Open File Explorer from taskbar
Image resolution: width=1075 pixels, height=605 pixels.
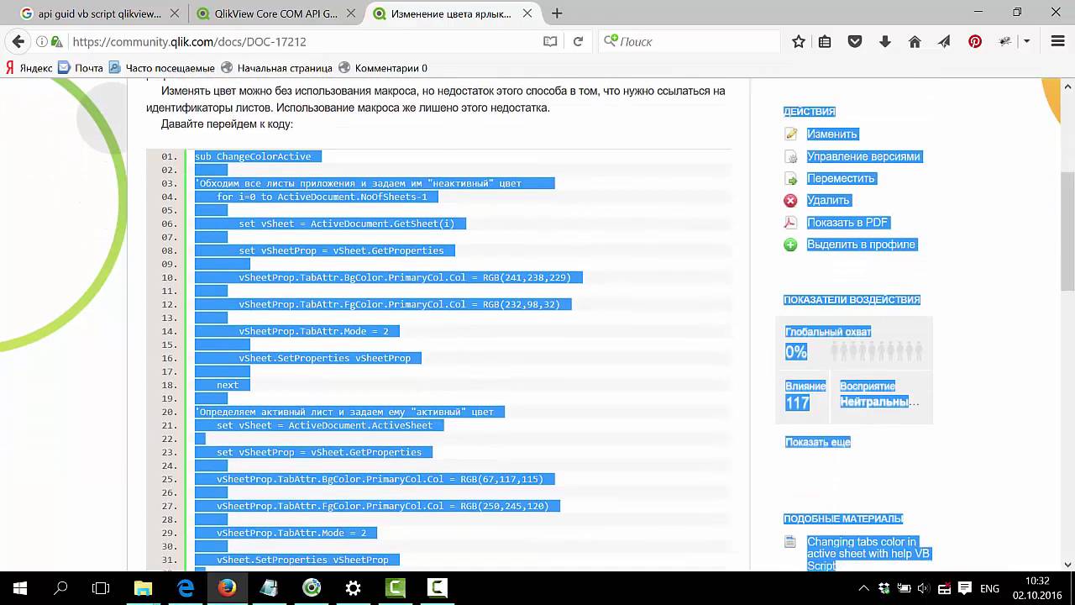[143, 588]
